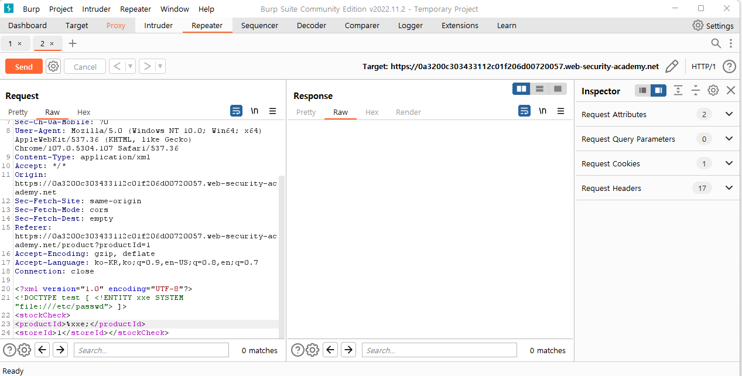Image resolution: width=742 pixels, height=376 pixels.
Task: Edit the target with the pencil icon
Action: click(672, 66)
